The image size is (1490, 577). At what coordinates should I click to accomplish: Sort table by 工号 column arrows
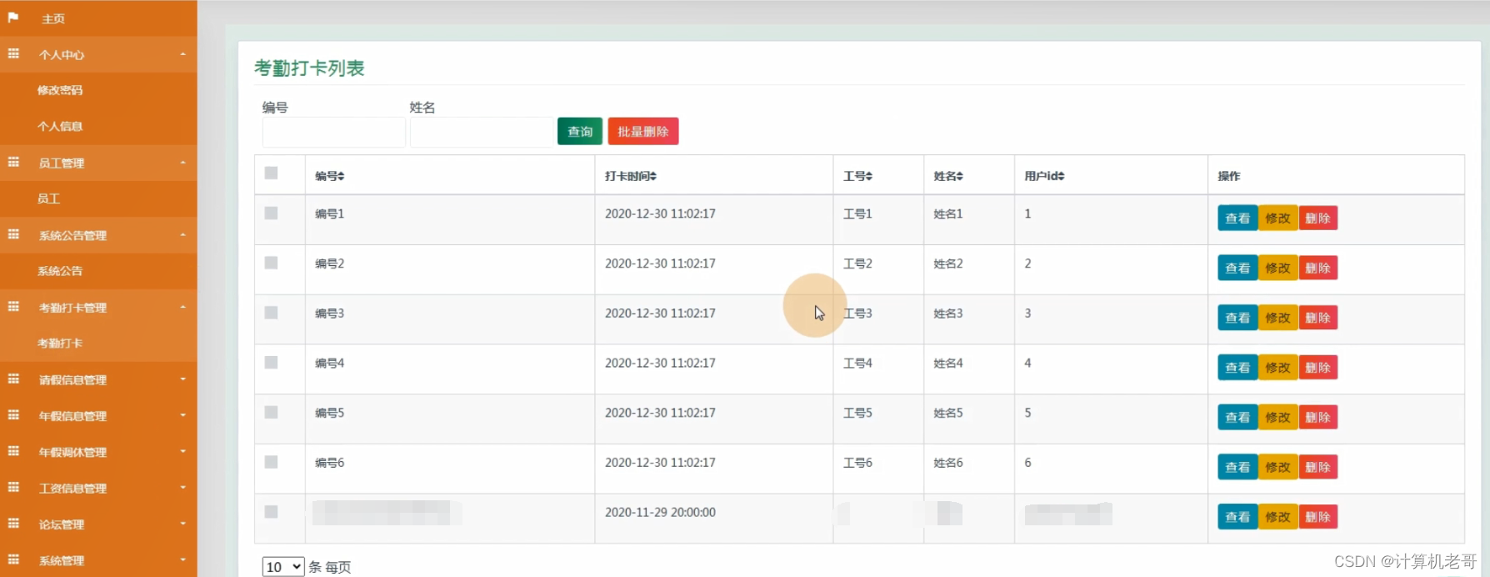coord(869,176)
